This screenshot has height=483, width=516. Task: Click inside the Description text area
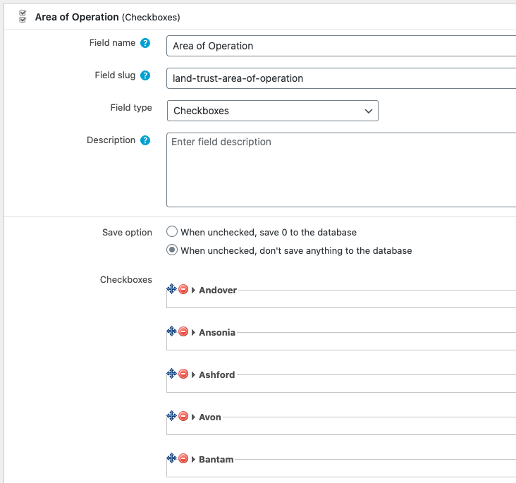[341, 170]
